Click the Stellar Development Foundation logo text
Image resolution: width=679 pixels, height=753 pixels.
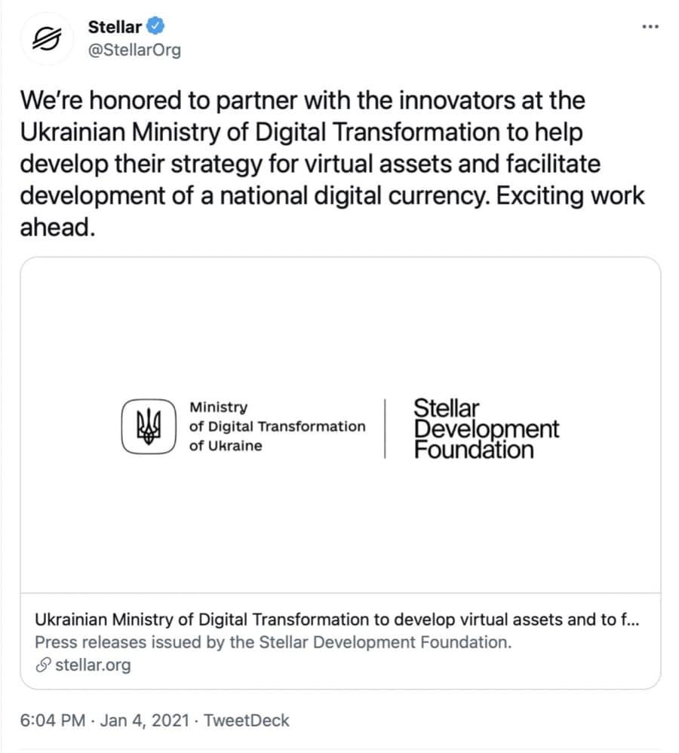click(x=486, y=429)
